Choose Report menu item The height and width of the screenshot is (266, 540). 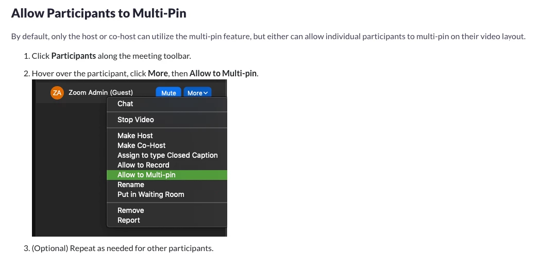(x=167, y=220)
